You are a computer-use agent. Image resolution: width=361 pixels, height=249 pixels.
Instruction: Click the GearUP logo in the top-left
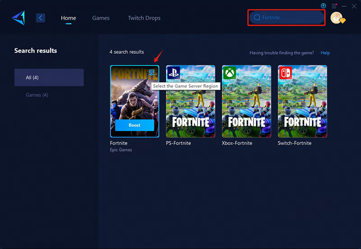tap(19, 18)
